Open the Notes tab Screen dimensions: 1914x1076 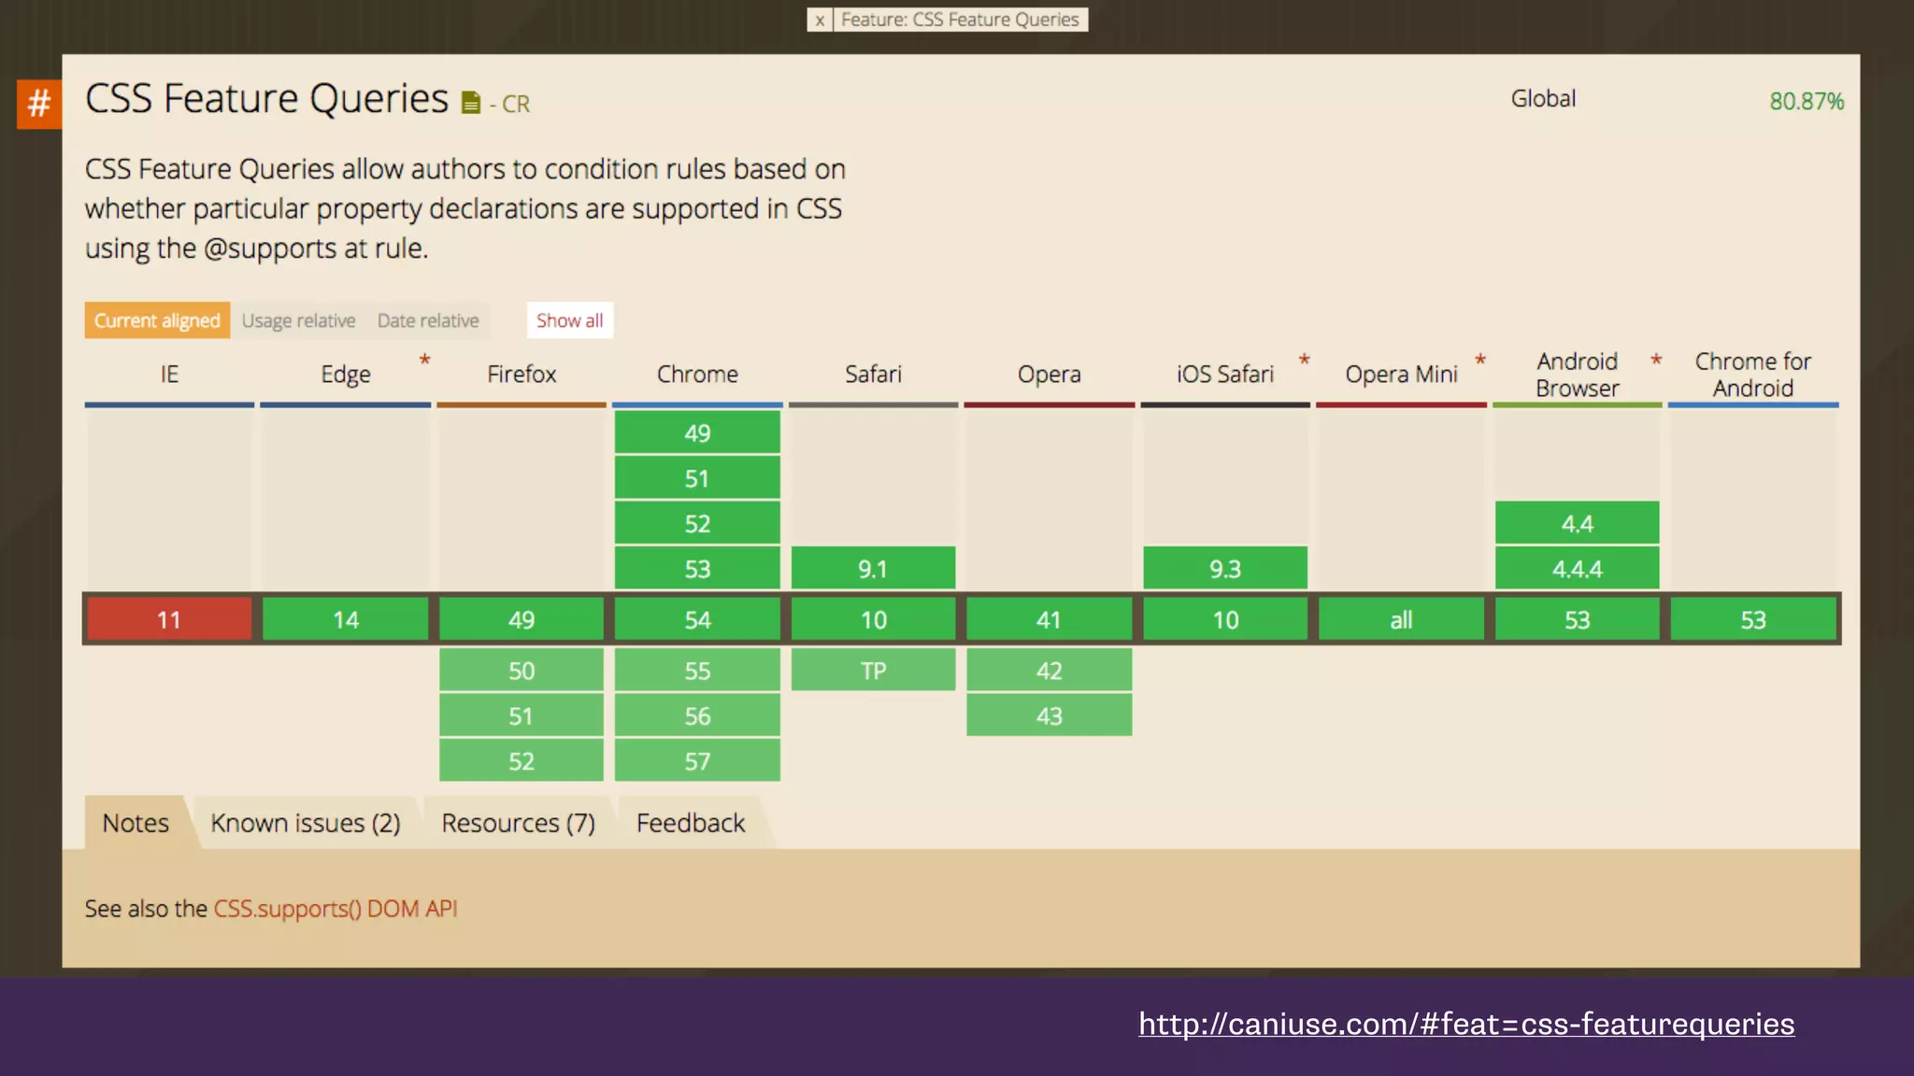[x=136, y=823]
